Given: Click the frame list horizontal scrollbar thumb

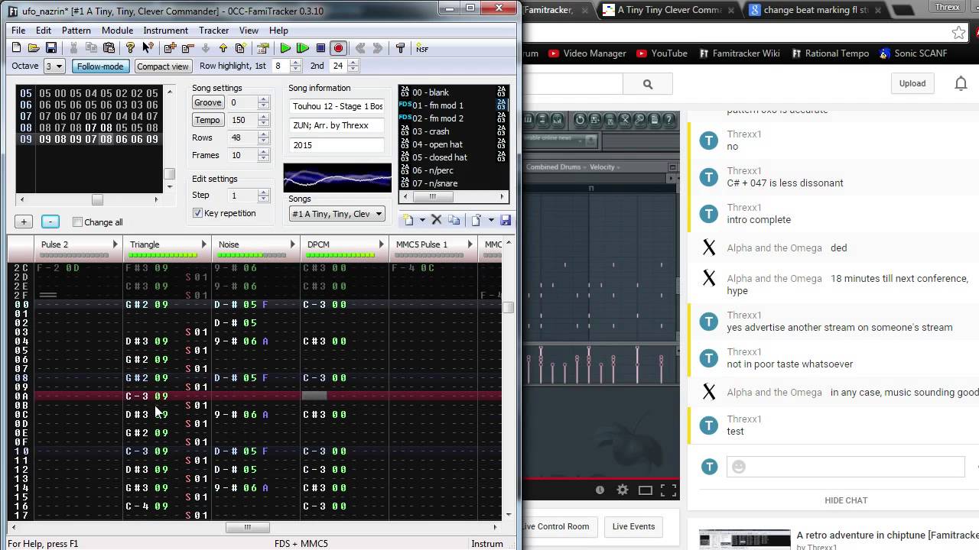Looking at the screenshot, I should tap(97, 200).
